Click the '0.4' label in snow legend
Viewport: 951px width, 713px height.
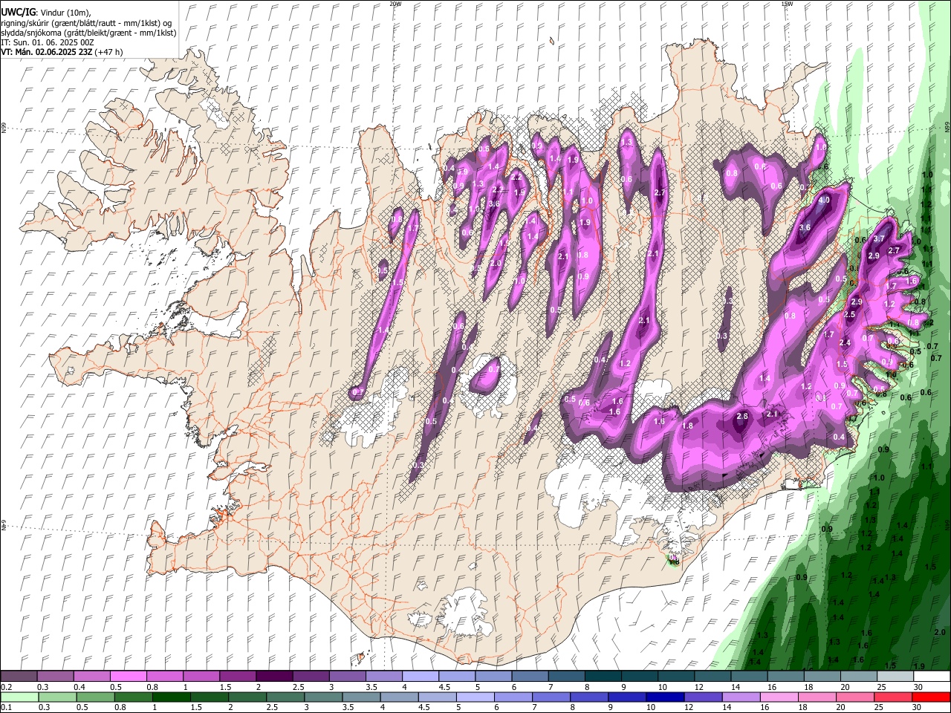[x=79, y=687]
